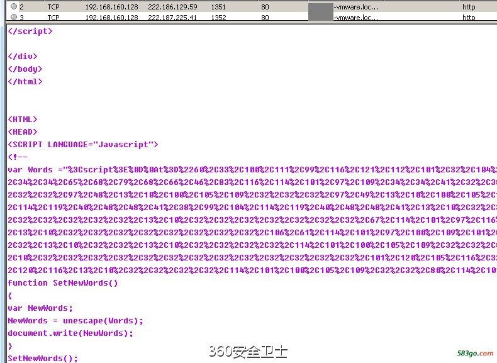Click source IP 192.168.160.128 in row 2
The height and width of the screenshot is (363, 497).
click(x=111, y=7)
